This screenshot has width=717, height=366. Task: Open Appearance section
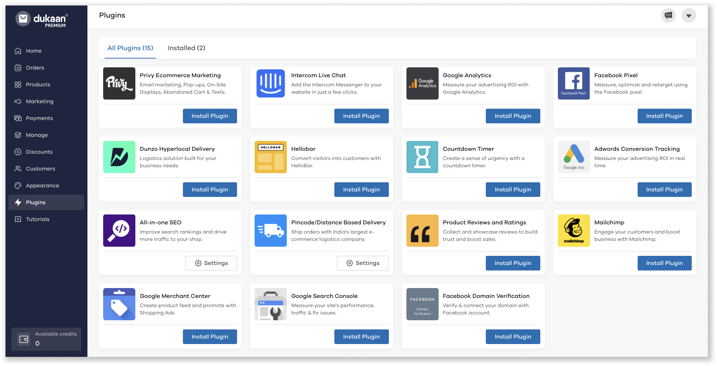point(46,186)
